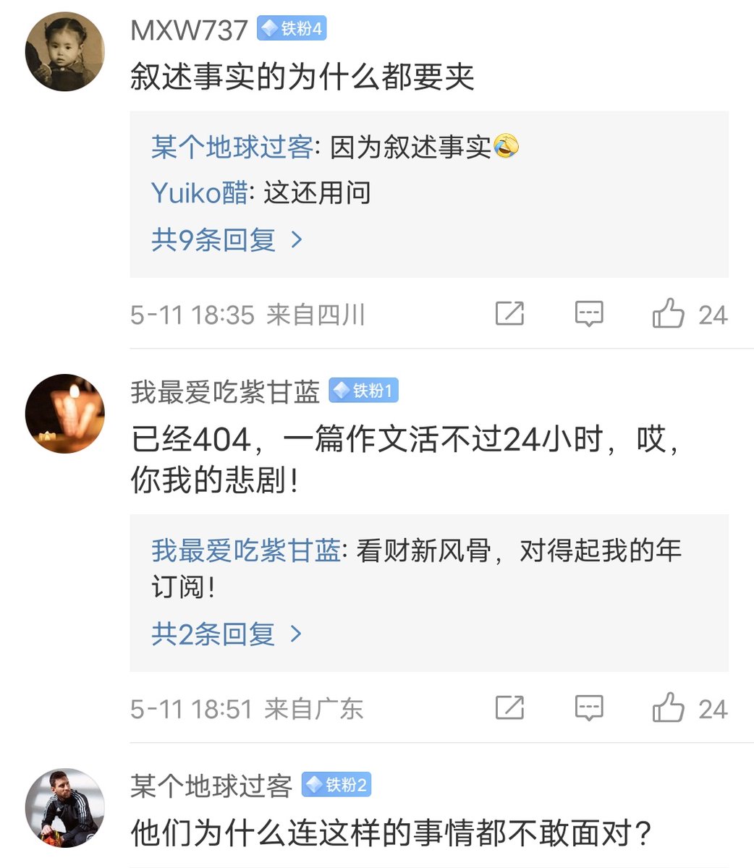Click 铁粉1 badge next to 我最爱吃紫甘蓝
Viewport: 754px width, 868px height.
(x=363, y=391)
